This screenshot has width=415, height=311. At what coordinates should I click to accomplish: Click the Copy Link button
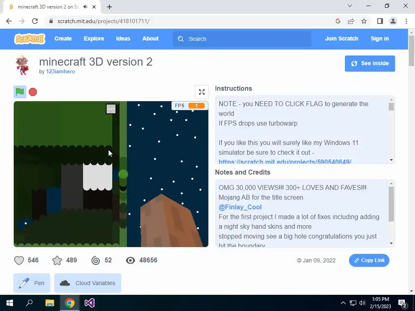369,260
